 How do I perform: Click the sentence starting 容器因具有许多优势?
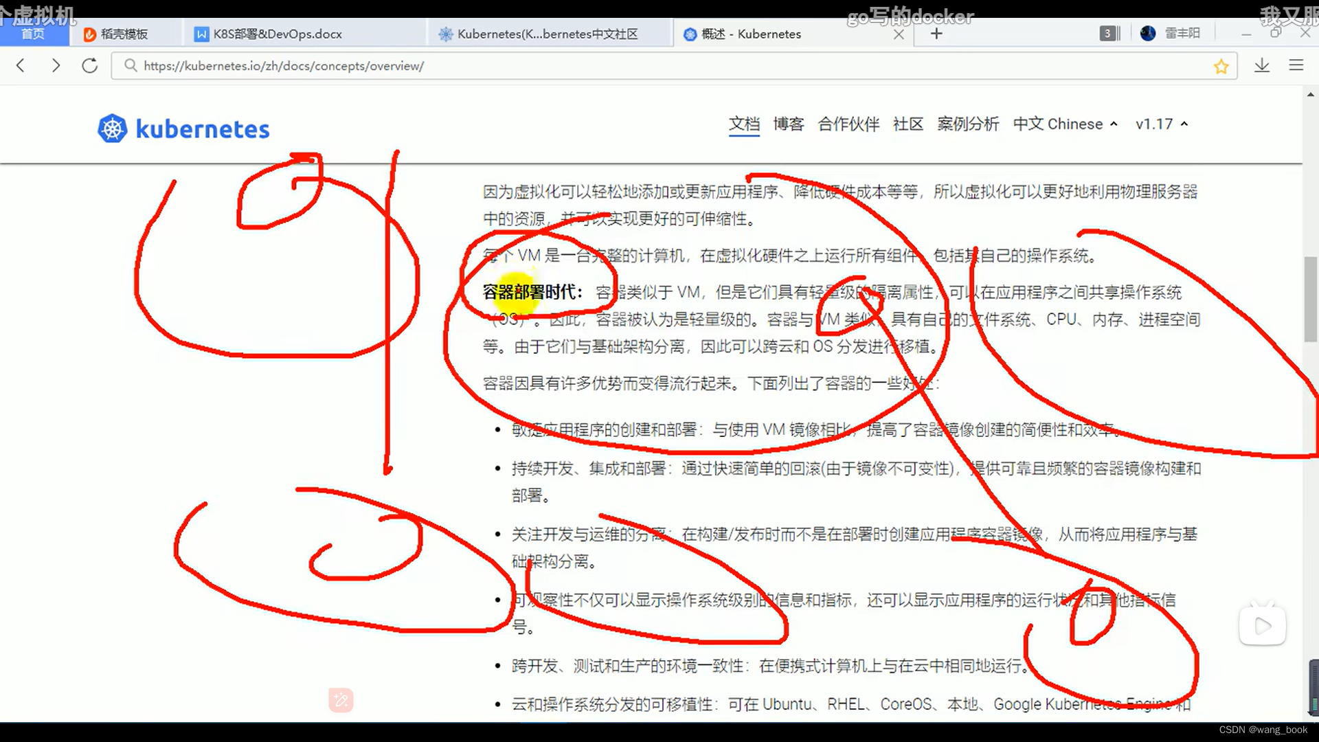[x=711, y=383]
